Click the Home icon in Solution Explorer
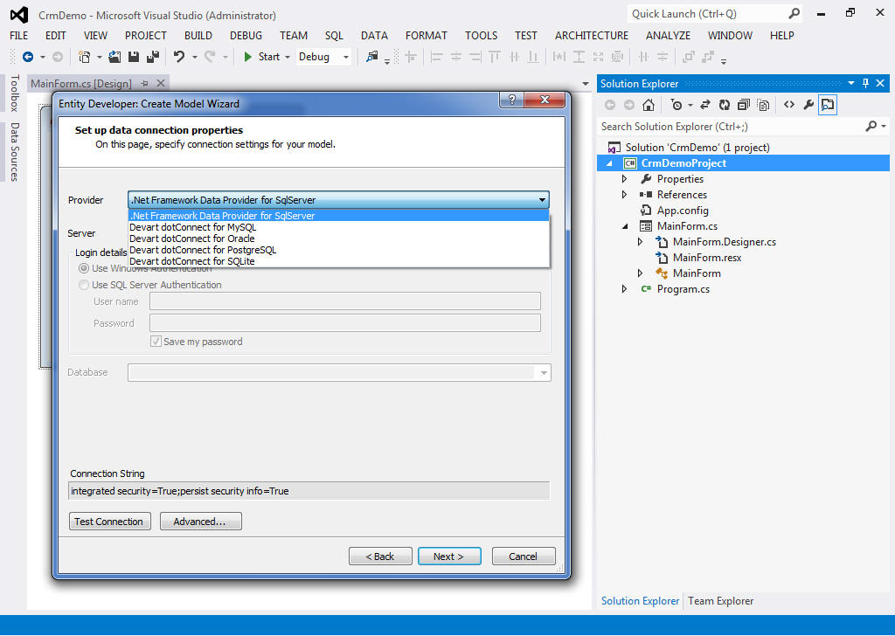This screenshot has width=895, height=636. 648,105
